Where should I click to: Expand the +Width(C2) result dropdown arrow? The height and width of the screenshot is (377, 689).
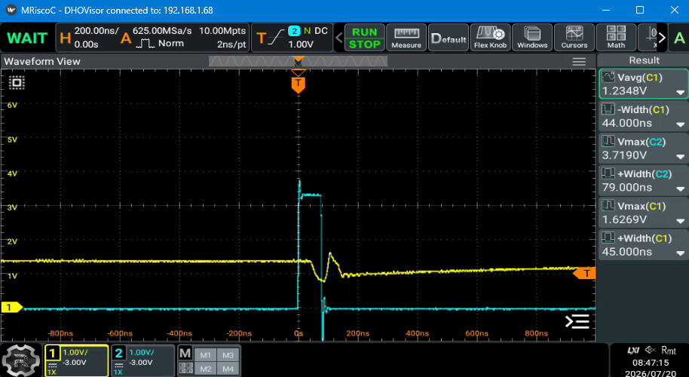point(681,189)
